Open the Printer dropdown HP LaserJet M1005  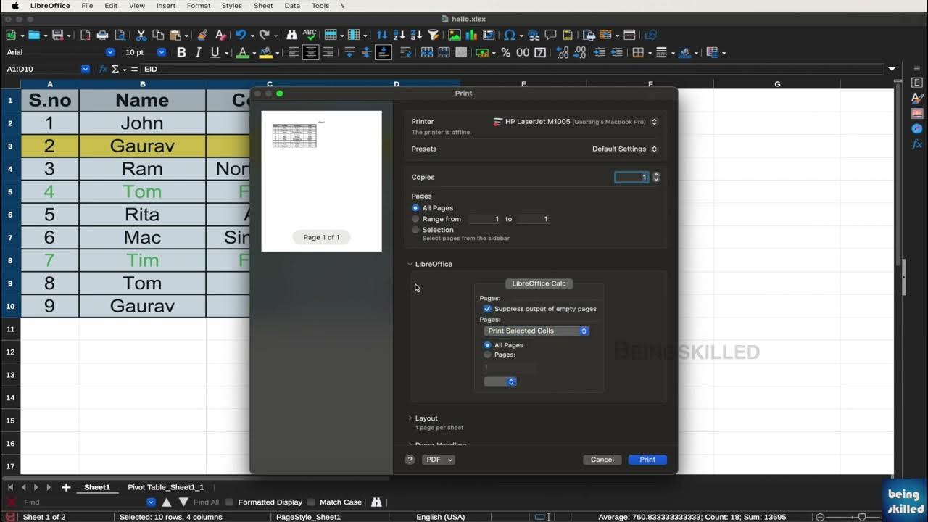coord(575,122)
